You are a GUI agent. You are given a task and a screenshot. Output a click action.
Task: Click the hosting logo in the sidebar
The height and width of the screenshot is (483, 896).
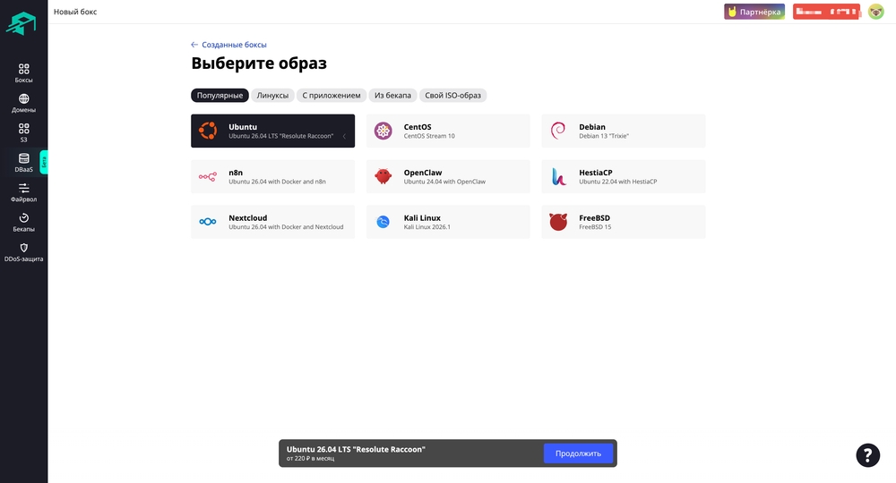pos(22,23)
